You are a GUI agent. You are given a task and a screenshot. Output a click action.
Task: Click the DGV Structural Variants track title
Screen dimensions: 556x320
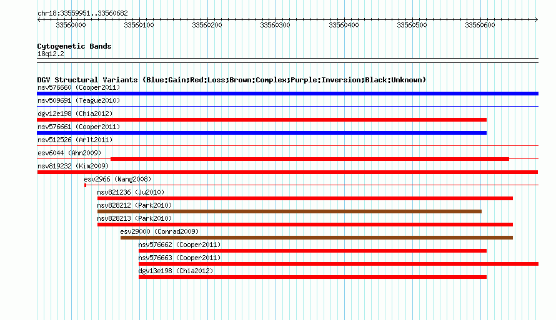pyautogui.click(x=232, y=80)
